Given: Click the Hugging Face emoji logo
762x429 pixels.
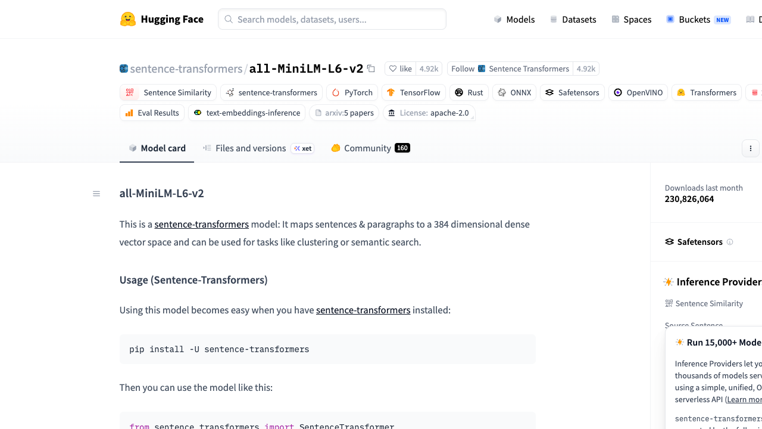Looking at the screenshot, I should (128, 19).
